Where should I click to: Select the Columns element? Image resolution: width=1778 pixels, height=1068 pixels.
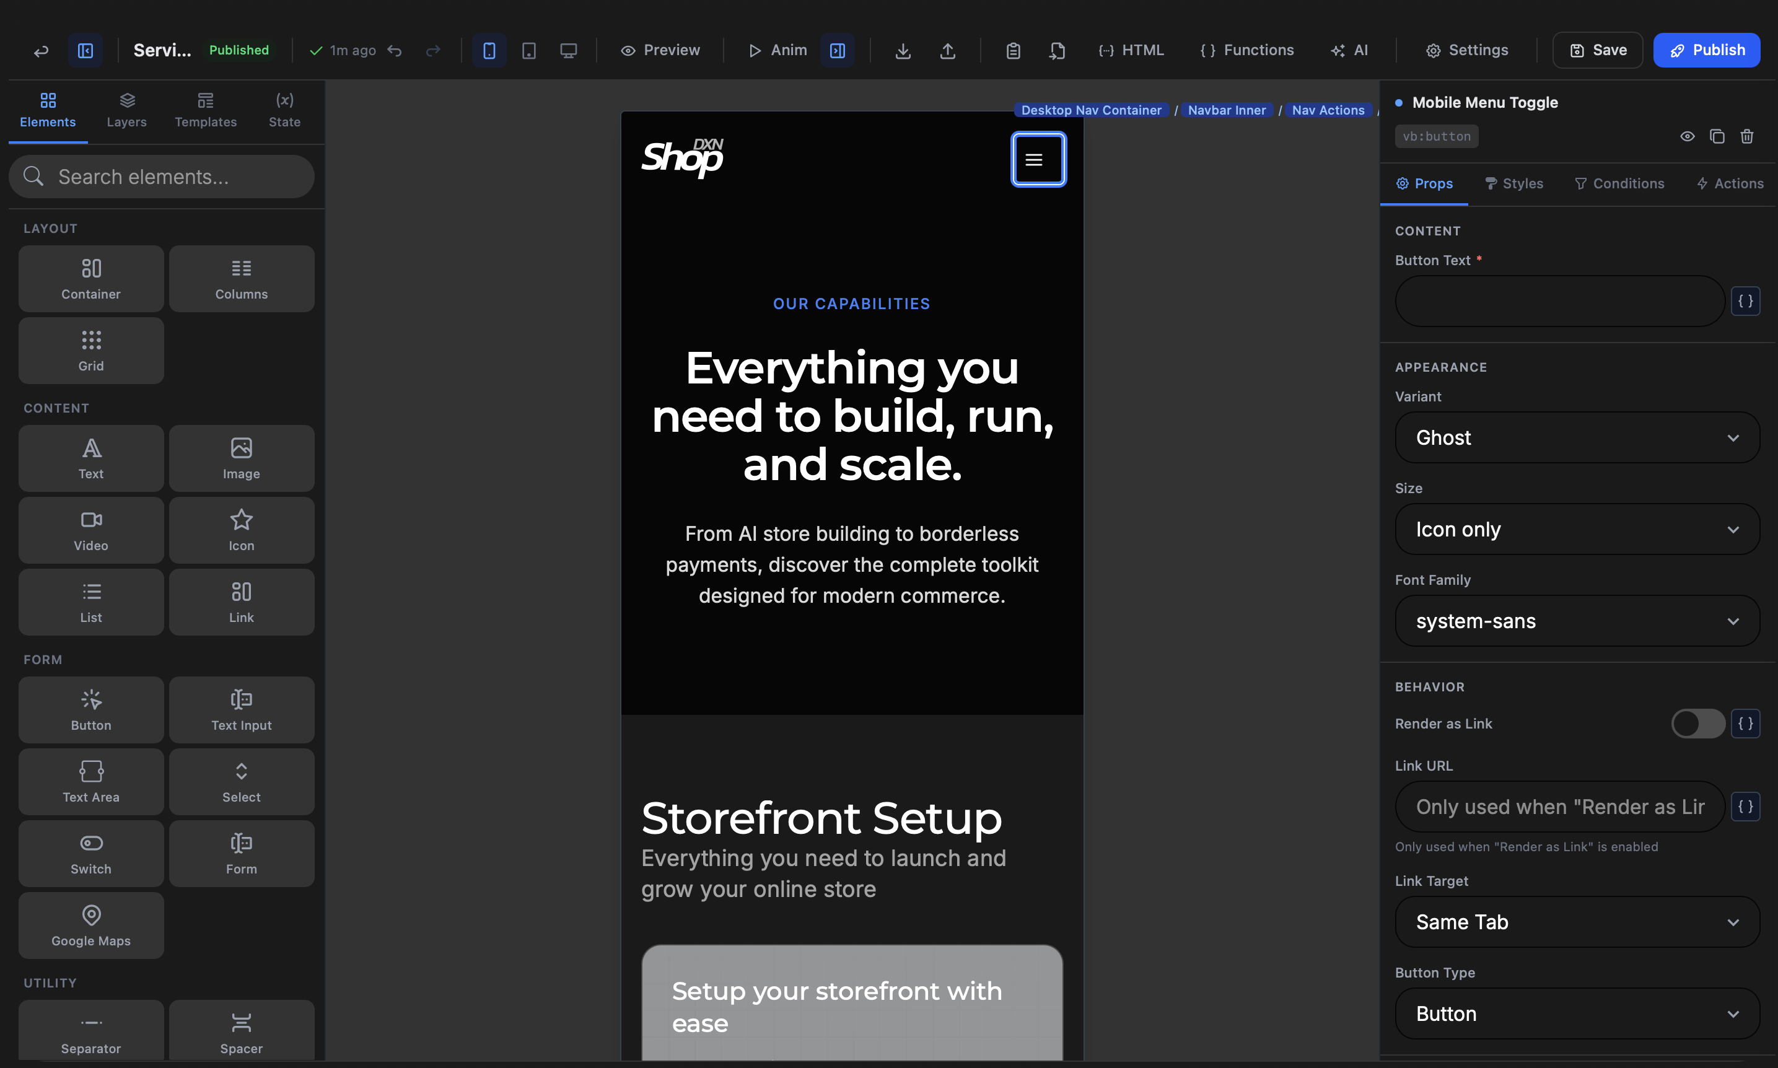pyautogui.click(x=242, y=279)
